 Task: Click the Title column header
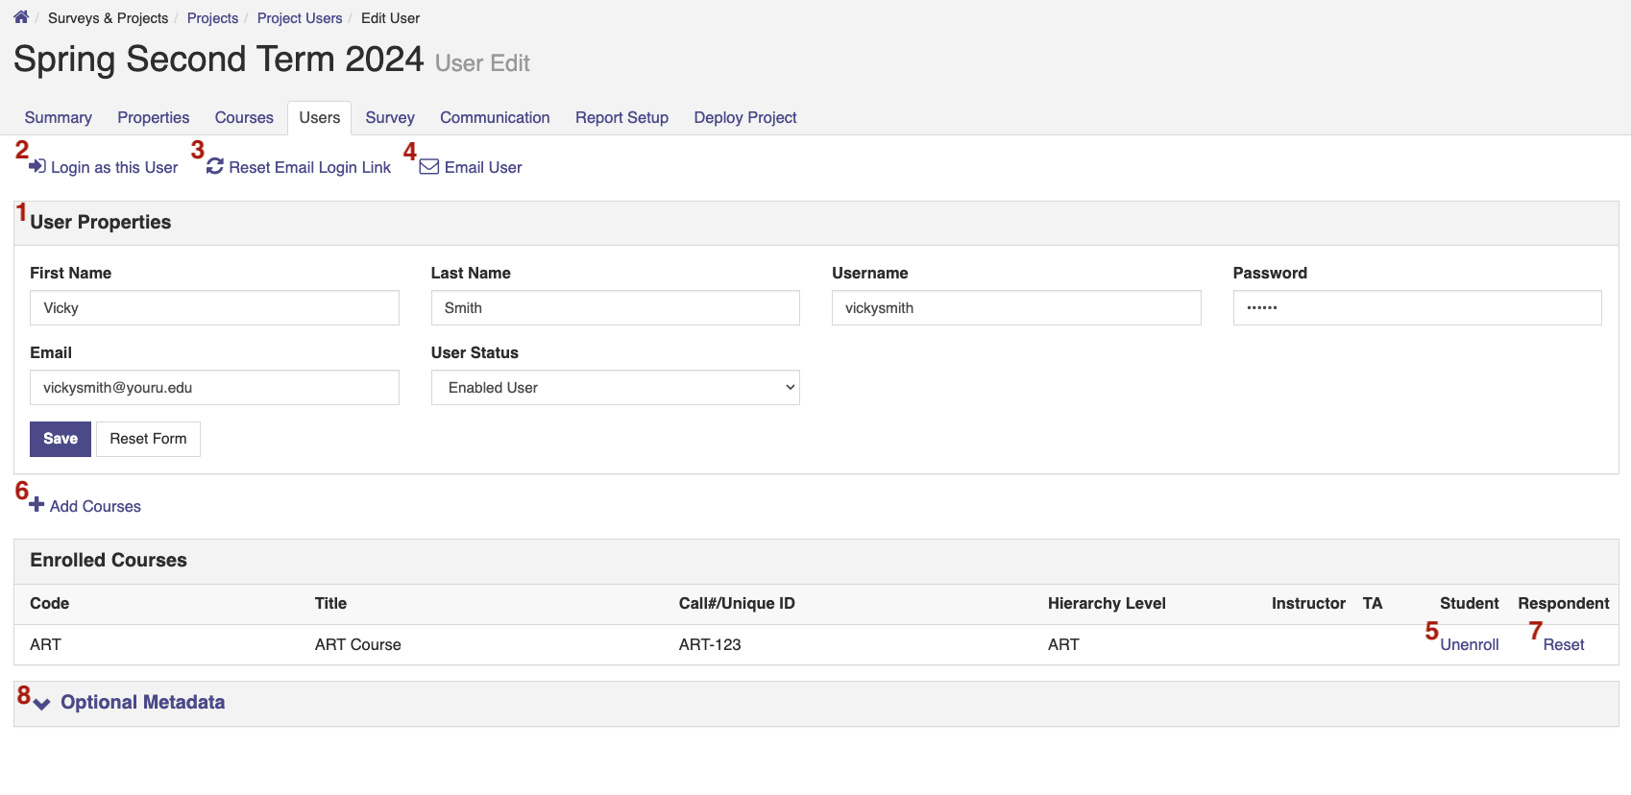coord(330,603)
